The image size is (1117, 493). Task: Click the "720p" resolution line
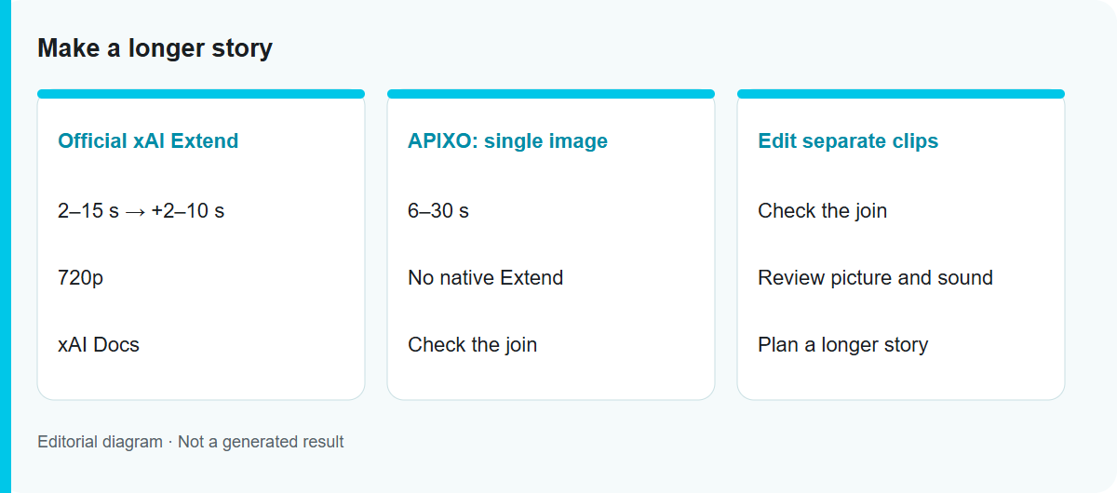click(x=81, y=278)
